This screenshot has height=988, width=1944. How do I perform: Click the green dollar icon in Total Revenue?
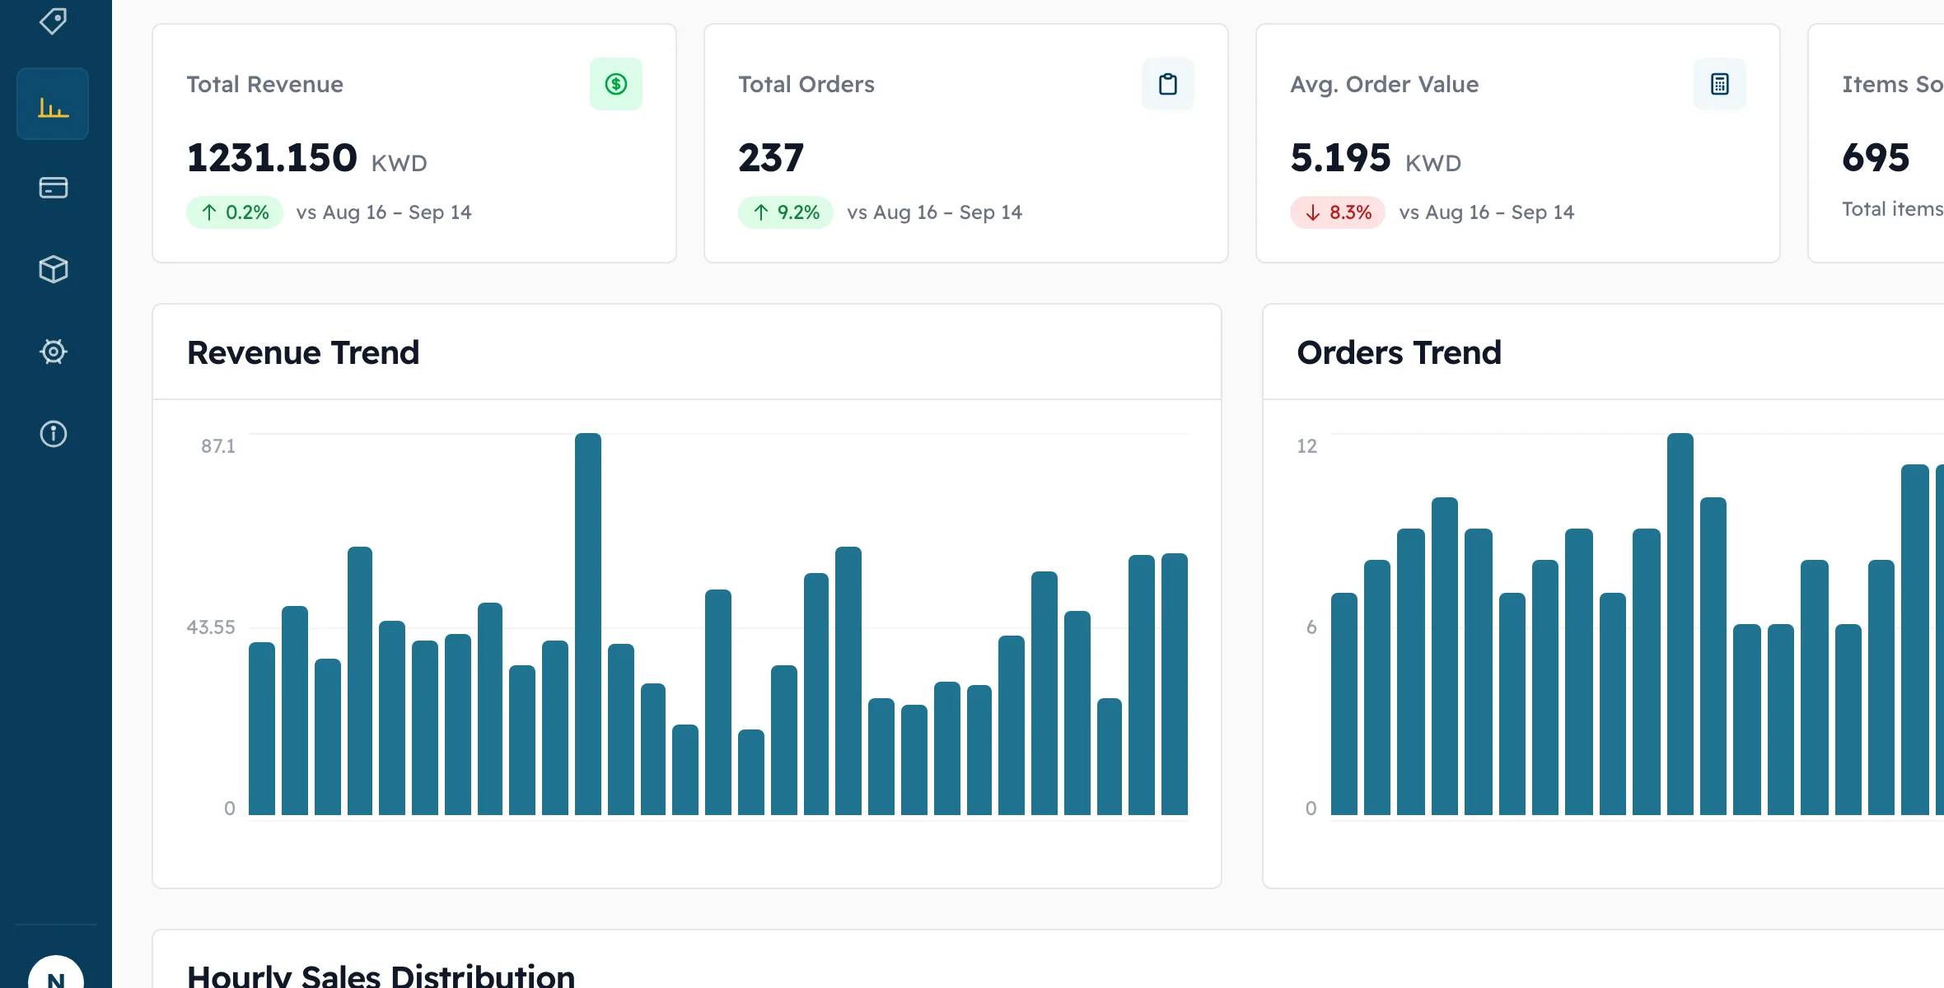pyautogui.click(x=616, y=84)
